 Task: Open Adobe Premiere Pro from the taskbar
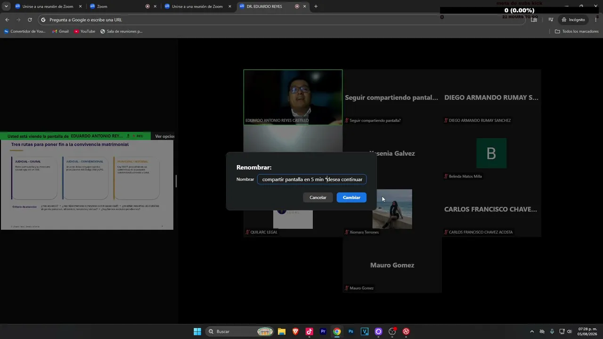[x=323, y=331]
